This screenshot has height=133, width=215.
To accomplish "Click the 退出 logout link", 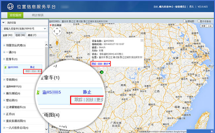I will tap(192, 6).
